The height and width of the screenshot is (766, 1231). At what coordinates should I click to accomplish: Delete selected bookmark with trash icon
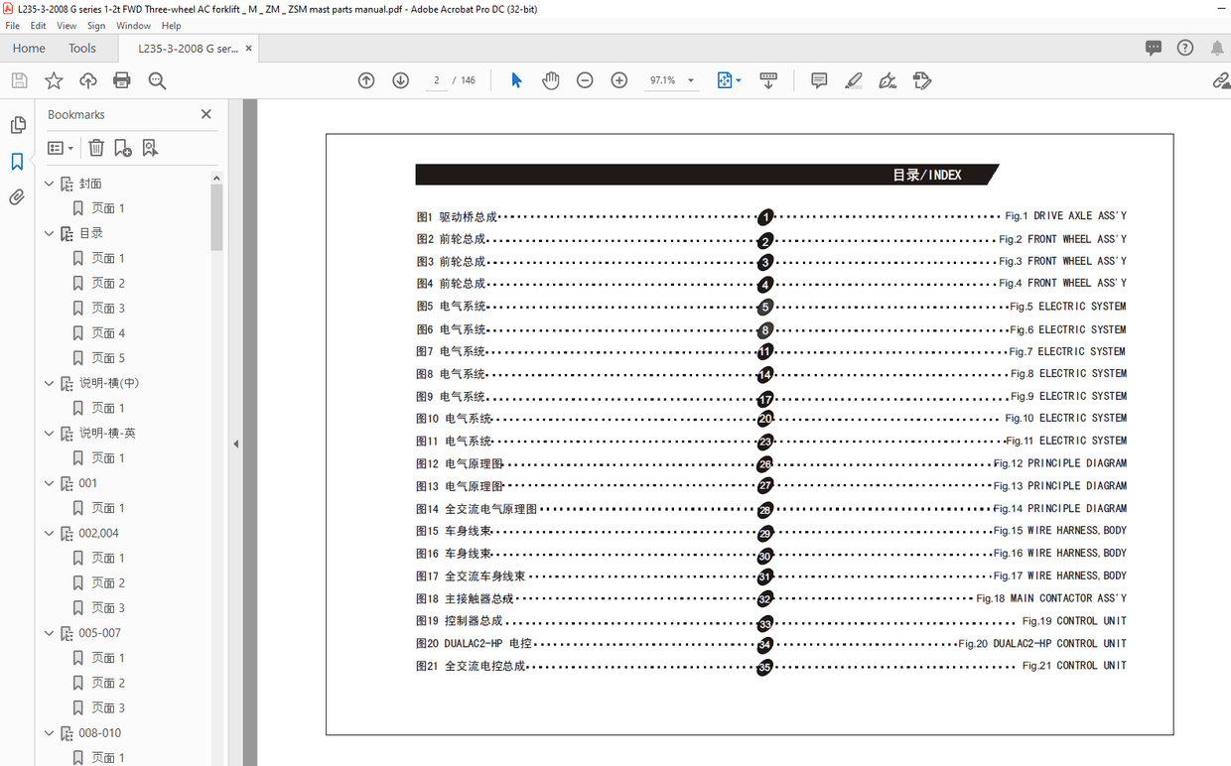(96, 148)
